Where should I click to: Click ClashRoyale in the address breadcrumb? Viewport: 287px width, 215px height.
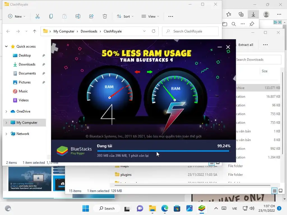click(113, 31)
